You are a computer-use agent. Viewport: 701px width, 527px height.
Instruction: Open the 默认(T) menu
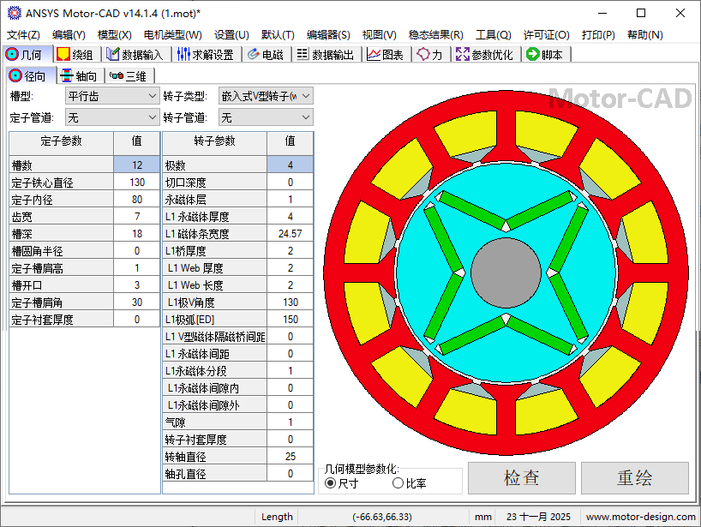[x=278, y=35]
